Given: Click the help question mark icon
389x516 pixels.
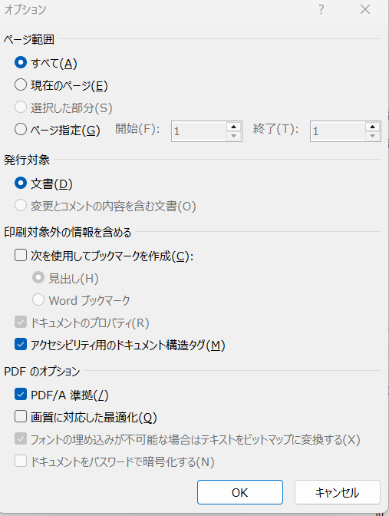Looking at the screenshot, I should (x=321, y=9).
